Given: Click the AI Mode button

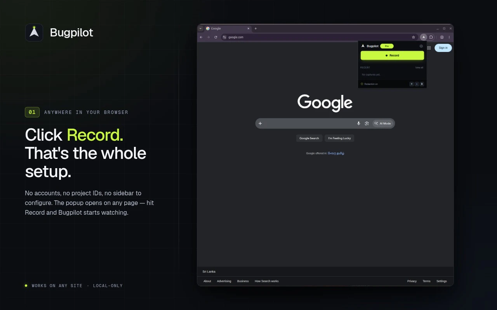Looking at the screenshot, I should pos(383,123).
